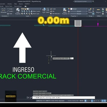This screenshot has height=107, width=107.
Task: Open the layer list dropdown
Action: (41, 9)
